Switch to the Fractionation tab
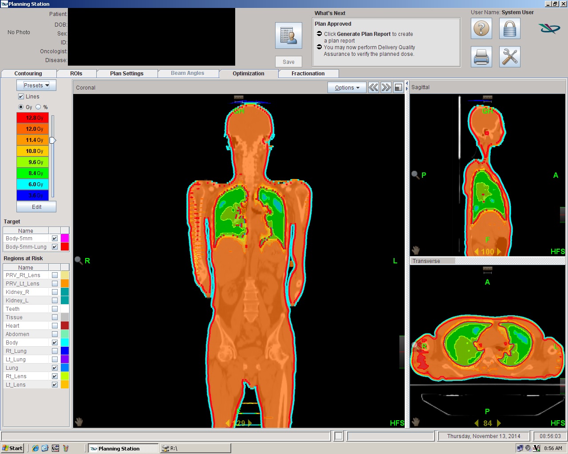The image size is (568, 454). click(308, 74)
